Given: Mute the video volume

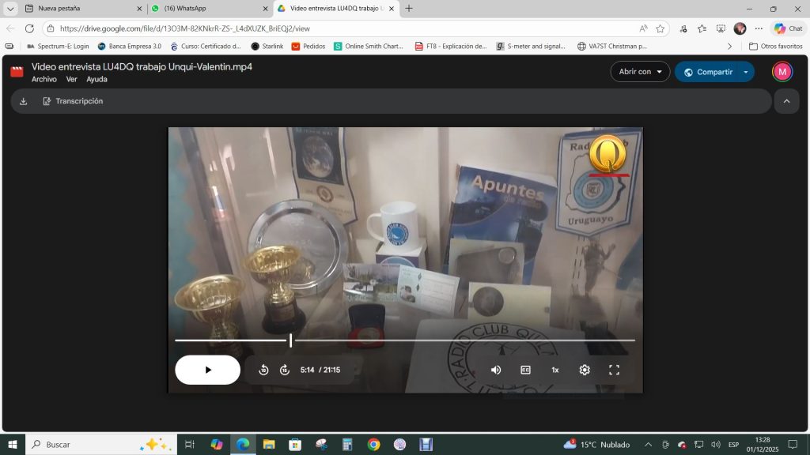Looking at the screenshot, I should (x=496, y=370).
